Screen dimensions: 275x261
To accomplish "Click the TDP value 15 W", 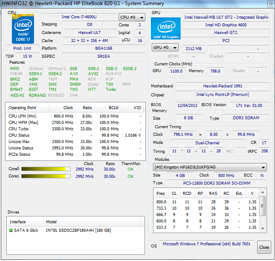I will 28,56.
